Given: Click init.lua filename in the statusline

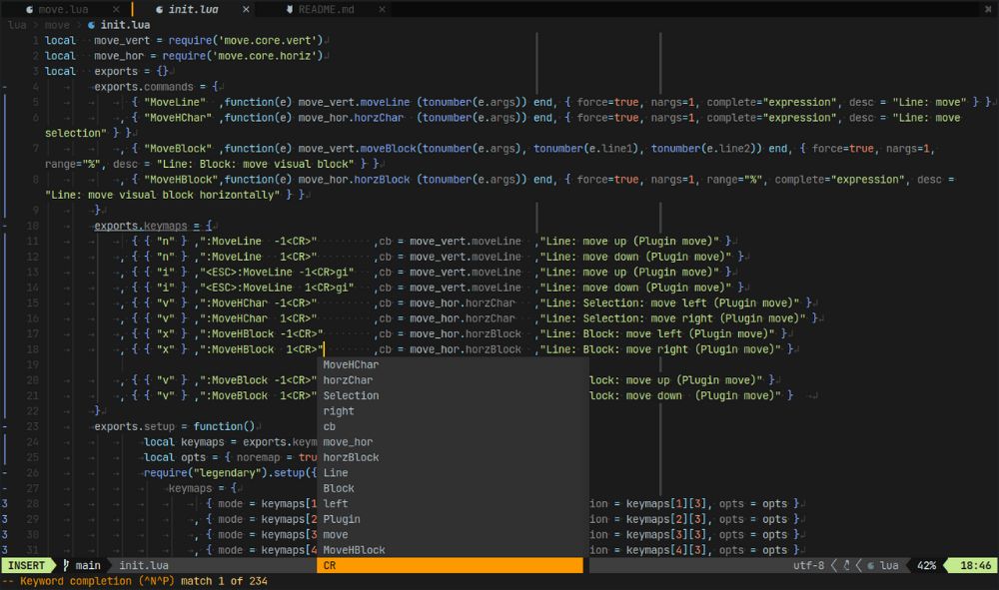Looking at the screenshot, I should (144, 565).
